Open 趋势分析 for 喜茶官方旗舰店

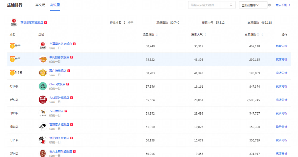click(x=281, y=127)
